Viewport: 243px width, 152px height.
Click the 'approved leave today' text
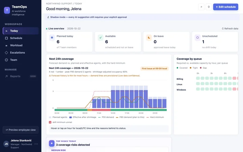(x=165, y=47)
